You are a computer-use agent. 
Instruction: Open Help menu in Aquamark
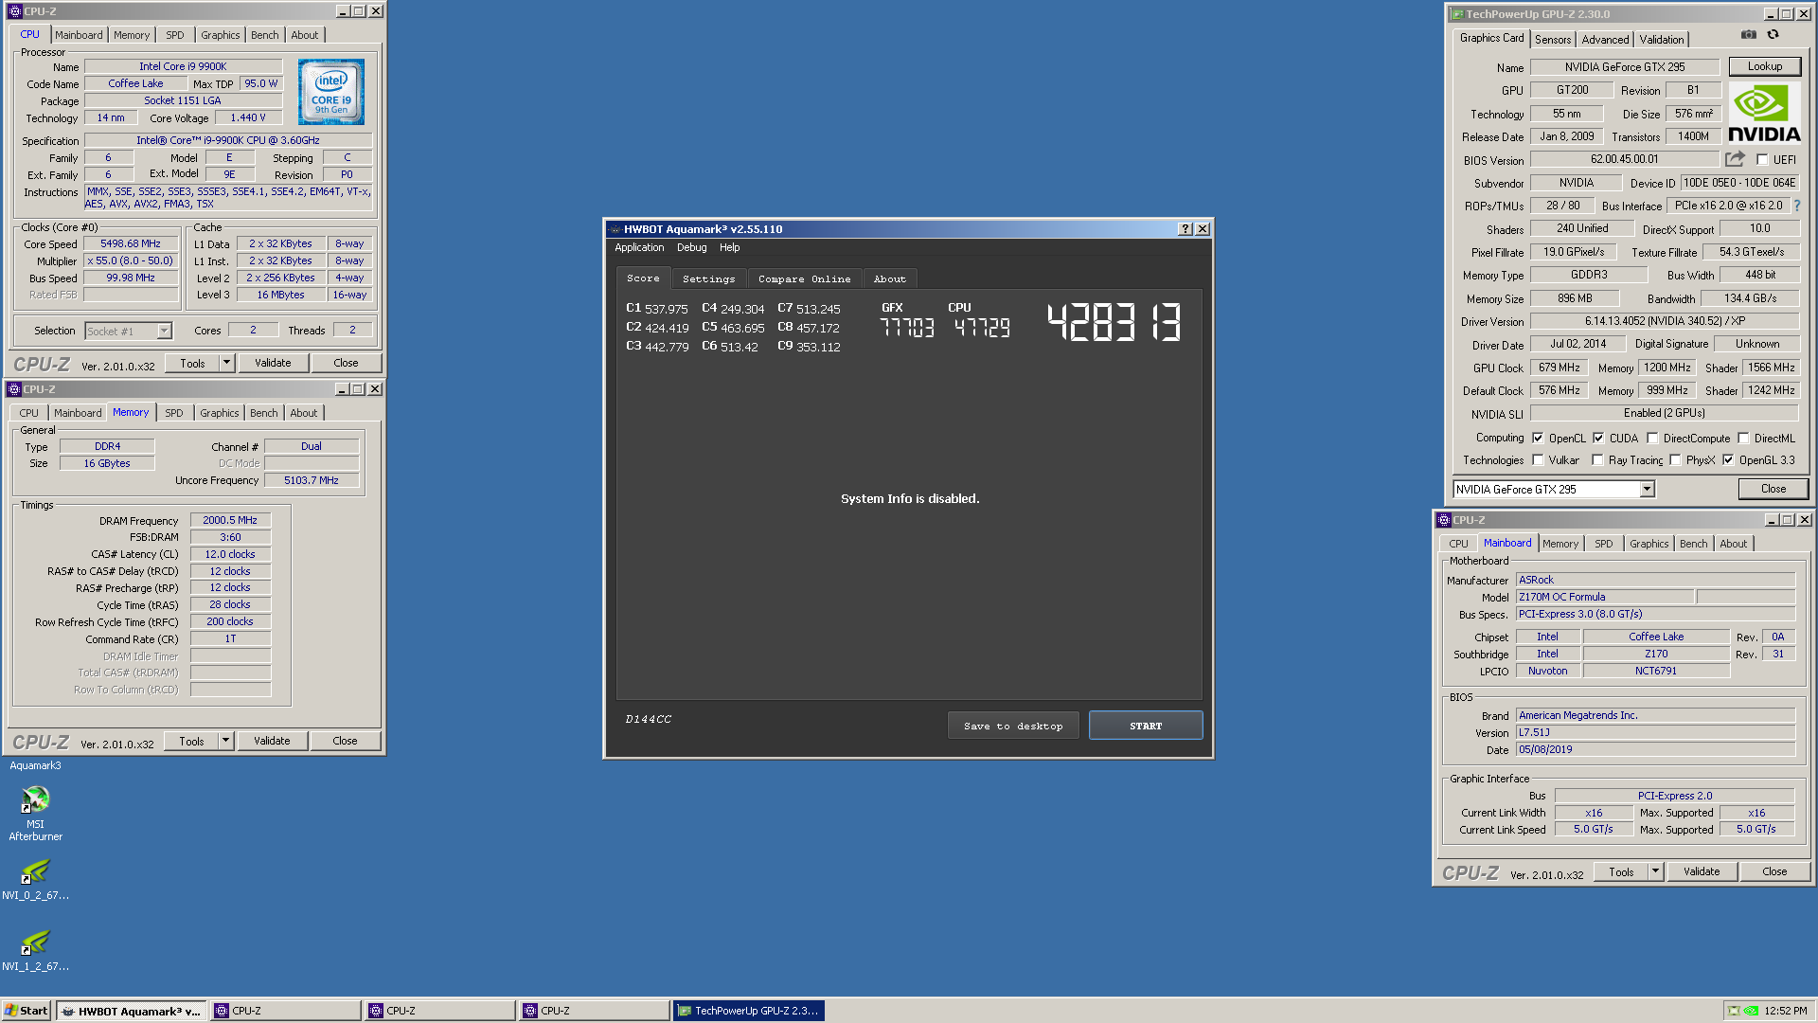pyautogui.click(x=729, y=248)
